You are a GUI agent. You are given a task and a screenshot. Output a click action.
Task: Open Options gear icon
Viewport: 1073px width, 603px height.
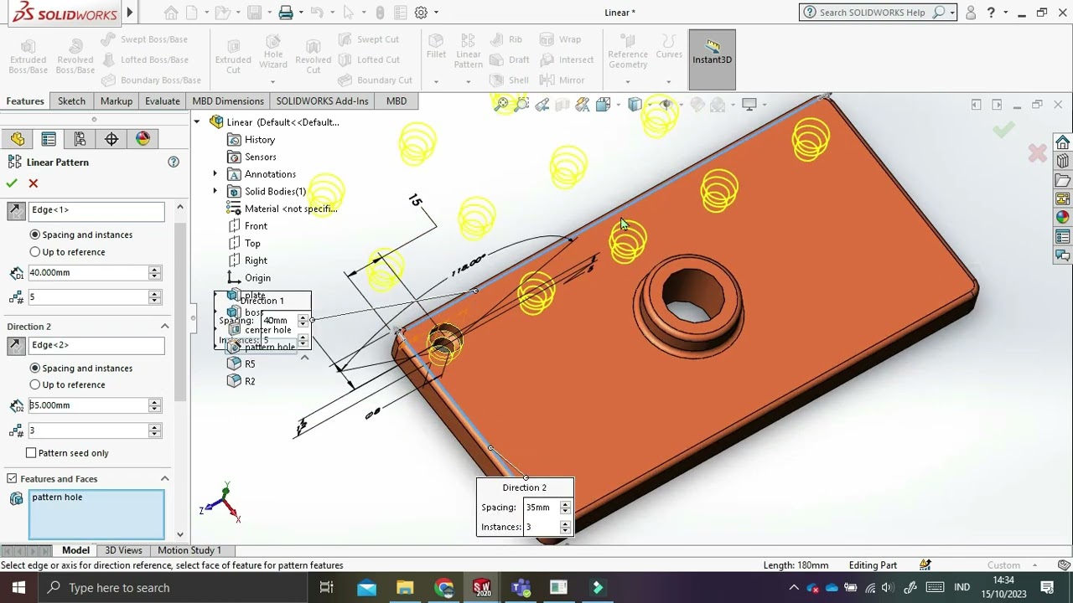(421, 13)
